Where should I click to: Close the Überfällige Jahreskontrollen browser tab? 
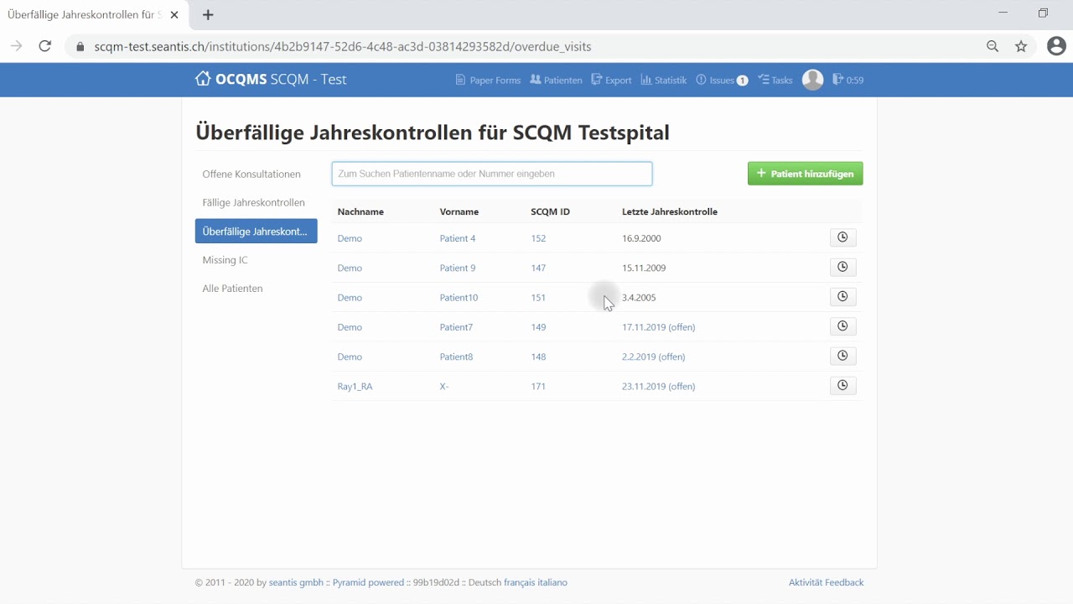click(x=174, y=15)
